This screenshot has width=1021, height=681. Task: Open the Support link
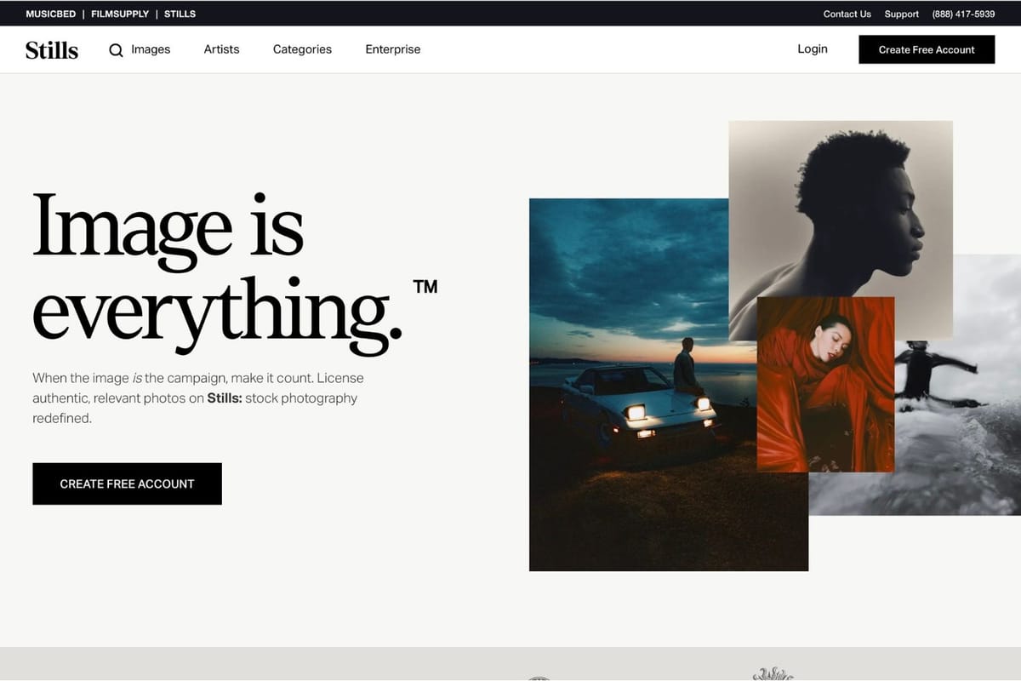click(901, 14)
